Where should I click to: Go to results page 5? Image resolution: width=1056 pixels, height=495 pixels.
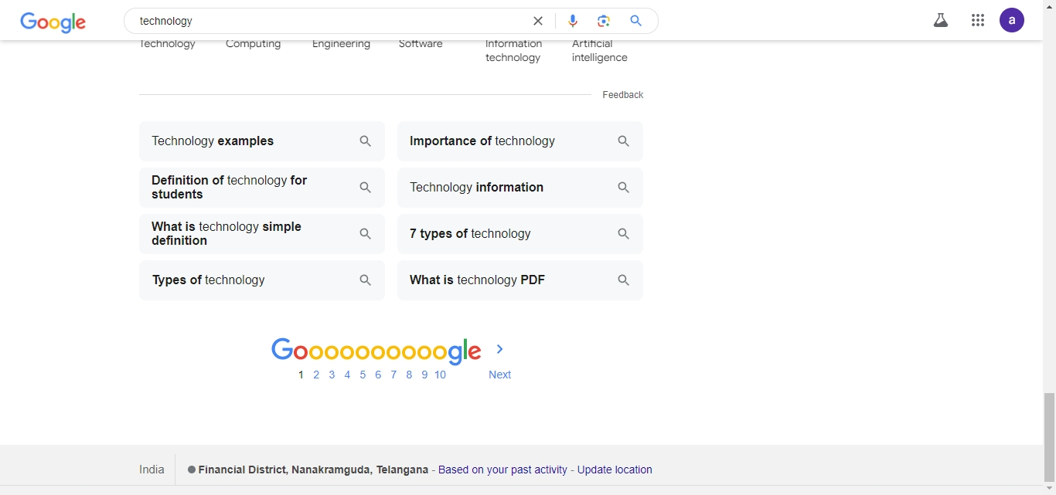363,375
